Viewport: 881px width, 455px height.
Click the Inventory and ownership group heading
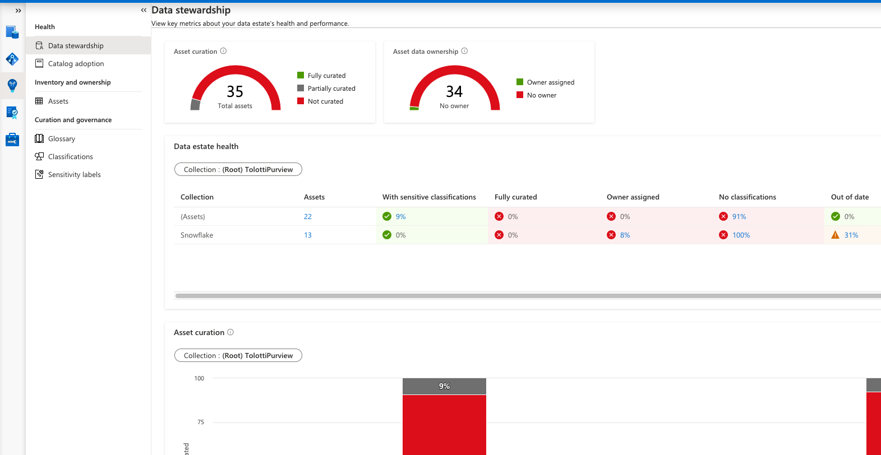(73, 82)
